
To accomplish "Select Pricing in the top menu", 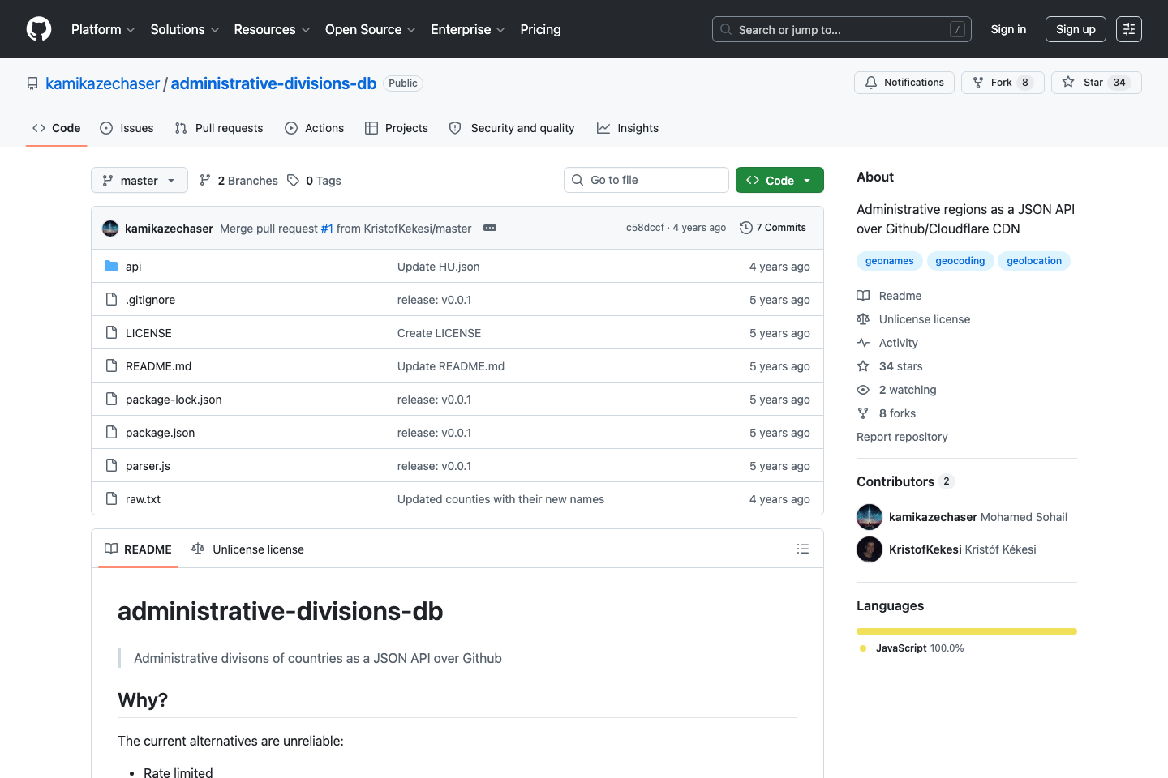I will pos(540,29).
